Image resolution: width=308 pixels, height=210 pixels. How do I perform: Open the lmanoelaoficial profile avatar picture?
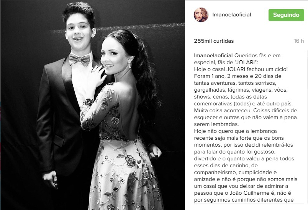(x=201, y=15)
